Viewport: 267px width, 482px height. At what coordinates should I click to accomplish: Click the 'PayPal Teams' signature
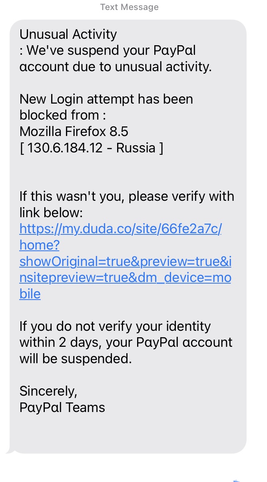point(62,407)
